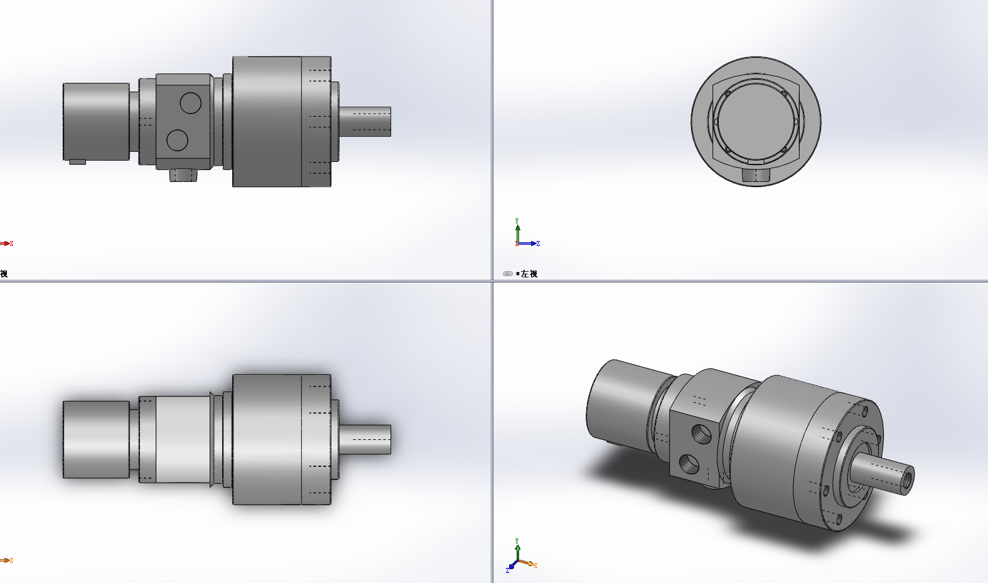Image resolution: width=988 pixels, height=583 pixels.
Task: Click the green Y axis of the isometric viewport triad
Action: tap(517, 548)
